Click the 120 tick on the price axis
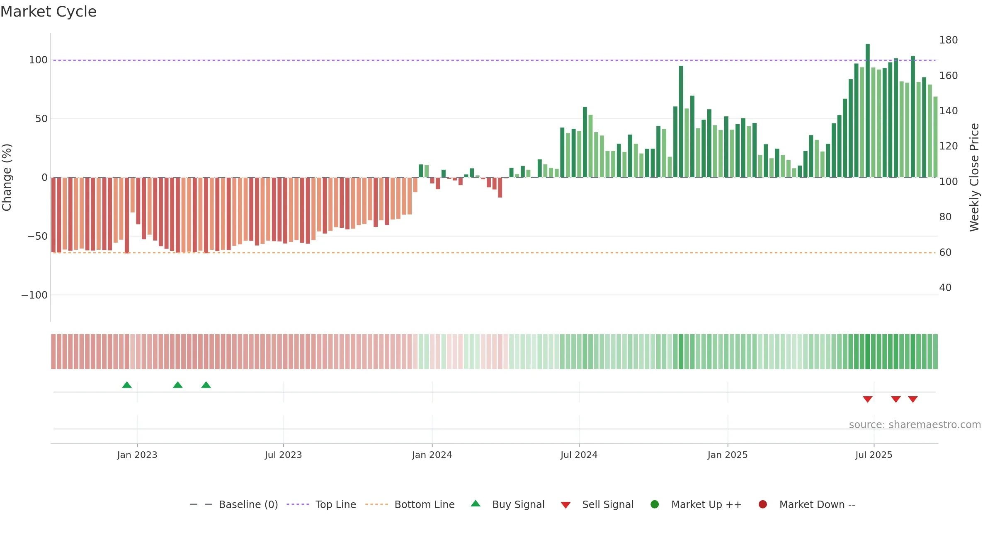Screen dimensions: 995x559 tap(949, 146)
